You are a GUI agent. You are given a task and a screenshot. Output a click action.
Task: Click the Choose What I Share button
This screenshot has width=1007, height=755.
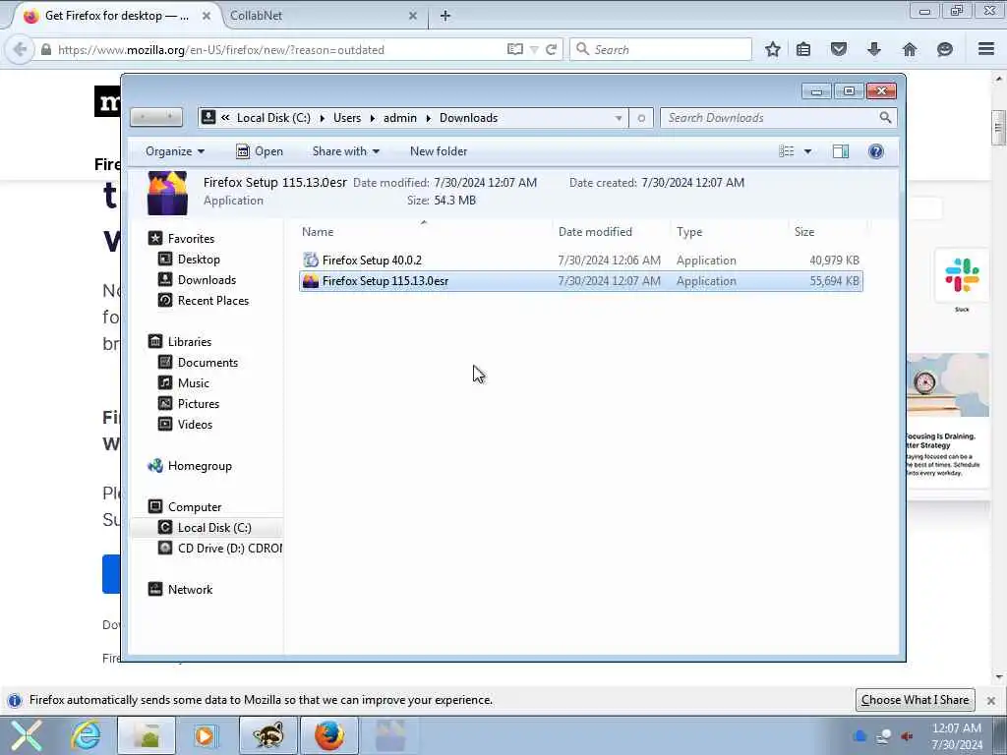[916, 700]
